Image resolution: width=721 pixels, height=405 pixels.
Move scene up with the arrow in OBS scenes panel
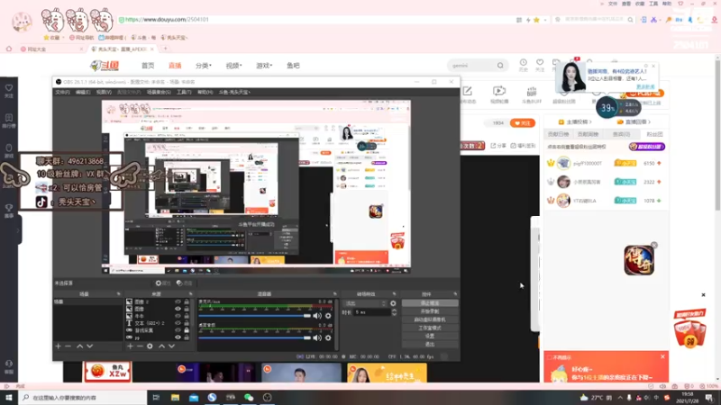coord(79,346)
